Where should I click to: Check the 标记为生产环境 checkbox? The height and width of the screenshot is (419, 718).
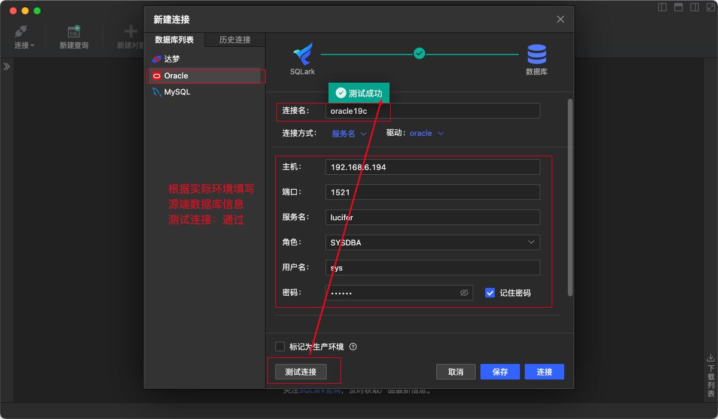[279, 347]
